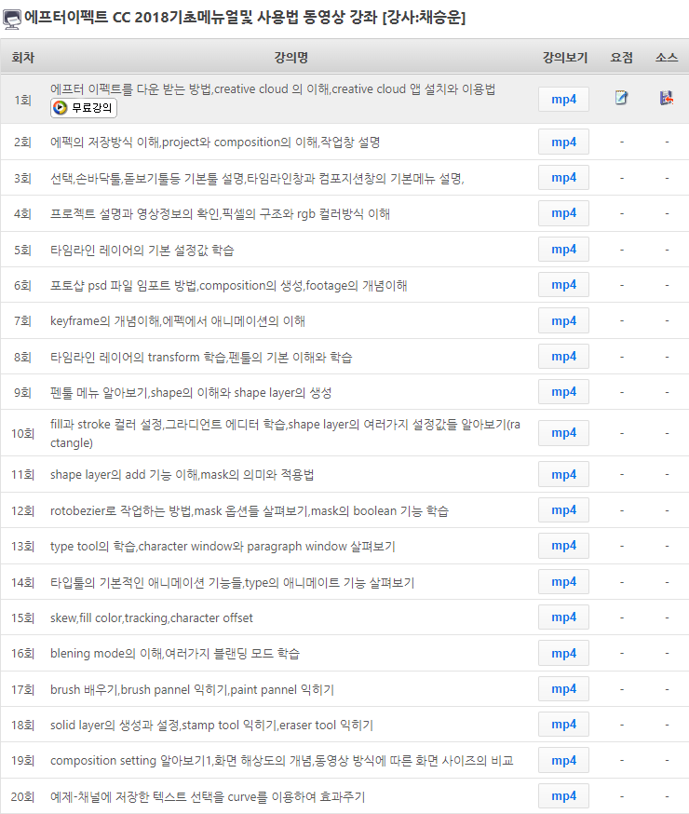Open mp4 for 13회 type tool lecture
Screen dimensions: 689x814
point(563,546)
